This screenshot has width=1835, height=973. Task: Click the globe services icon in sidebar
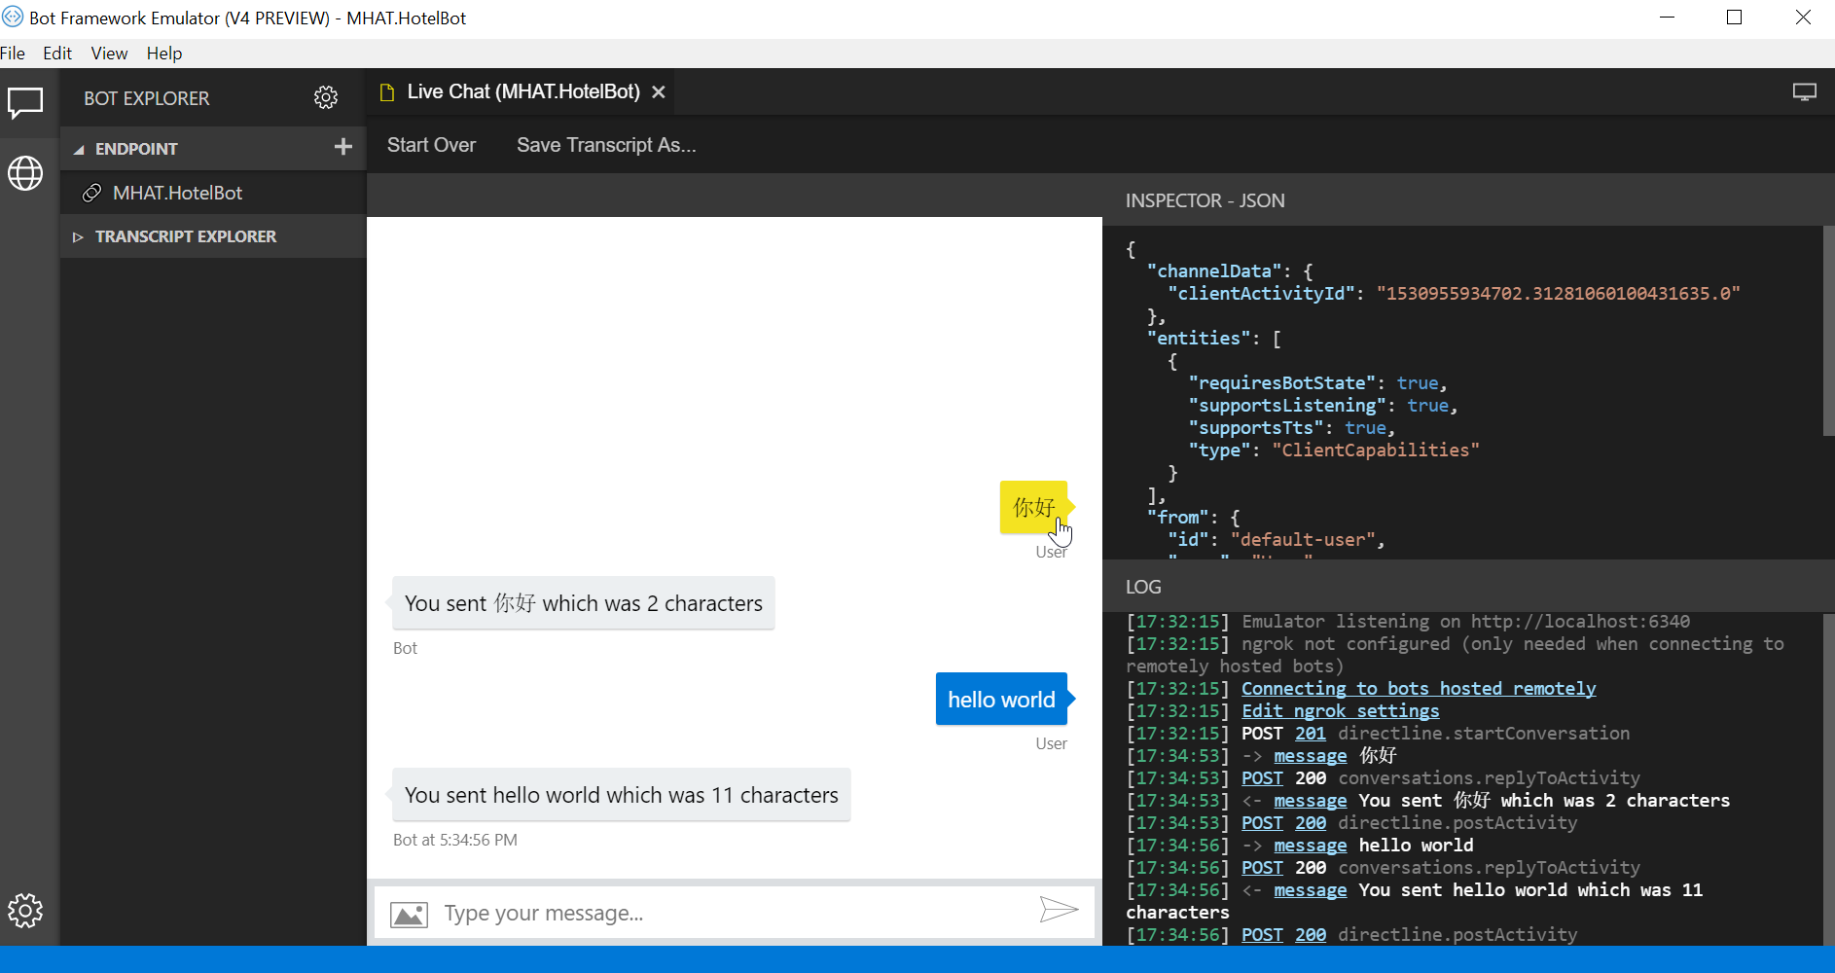point(25,174)
